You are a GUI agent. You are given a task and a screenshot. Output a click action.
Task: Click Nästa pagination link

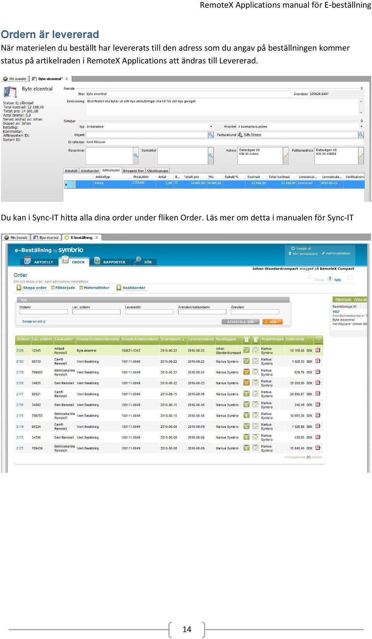tap(317, 457)
